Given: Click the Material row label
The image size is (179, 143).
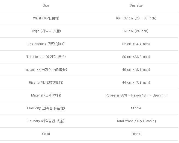Looking at the screenshot, I should tap(46, 95).
